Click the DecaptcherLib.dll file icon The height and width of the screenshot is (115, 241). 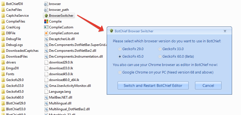[46, 39]
